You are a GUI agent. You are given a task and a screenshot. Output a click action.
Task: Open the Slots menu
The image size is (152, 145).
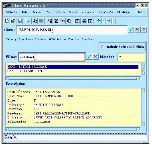(73, 12)
